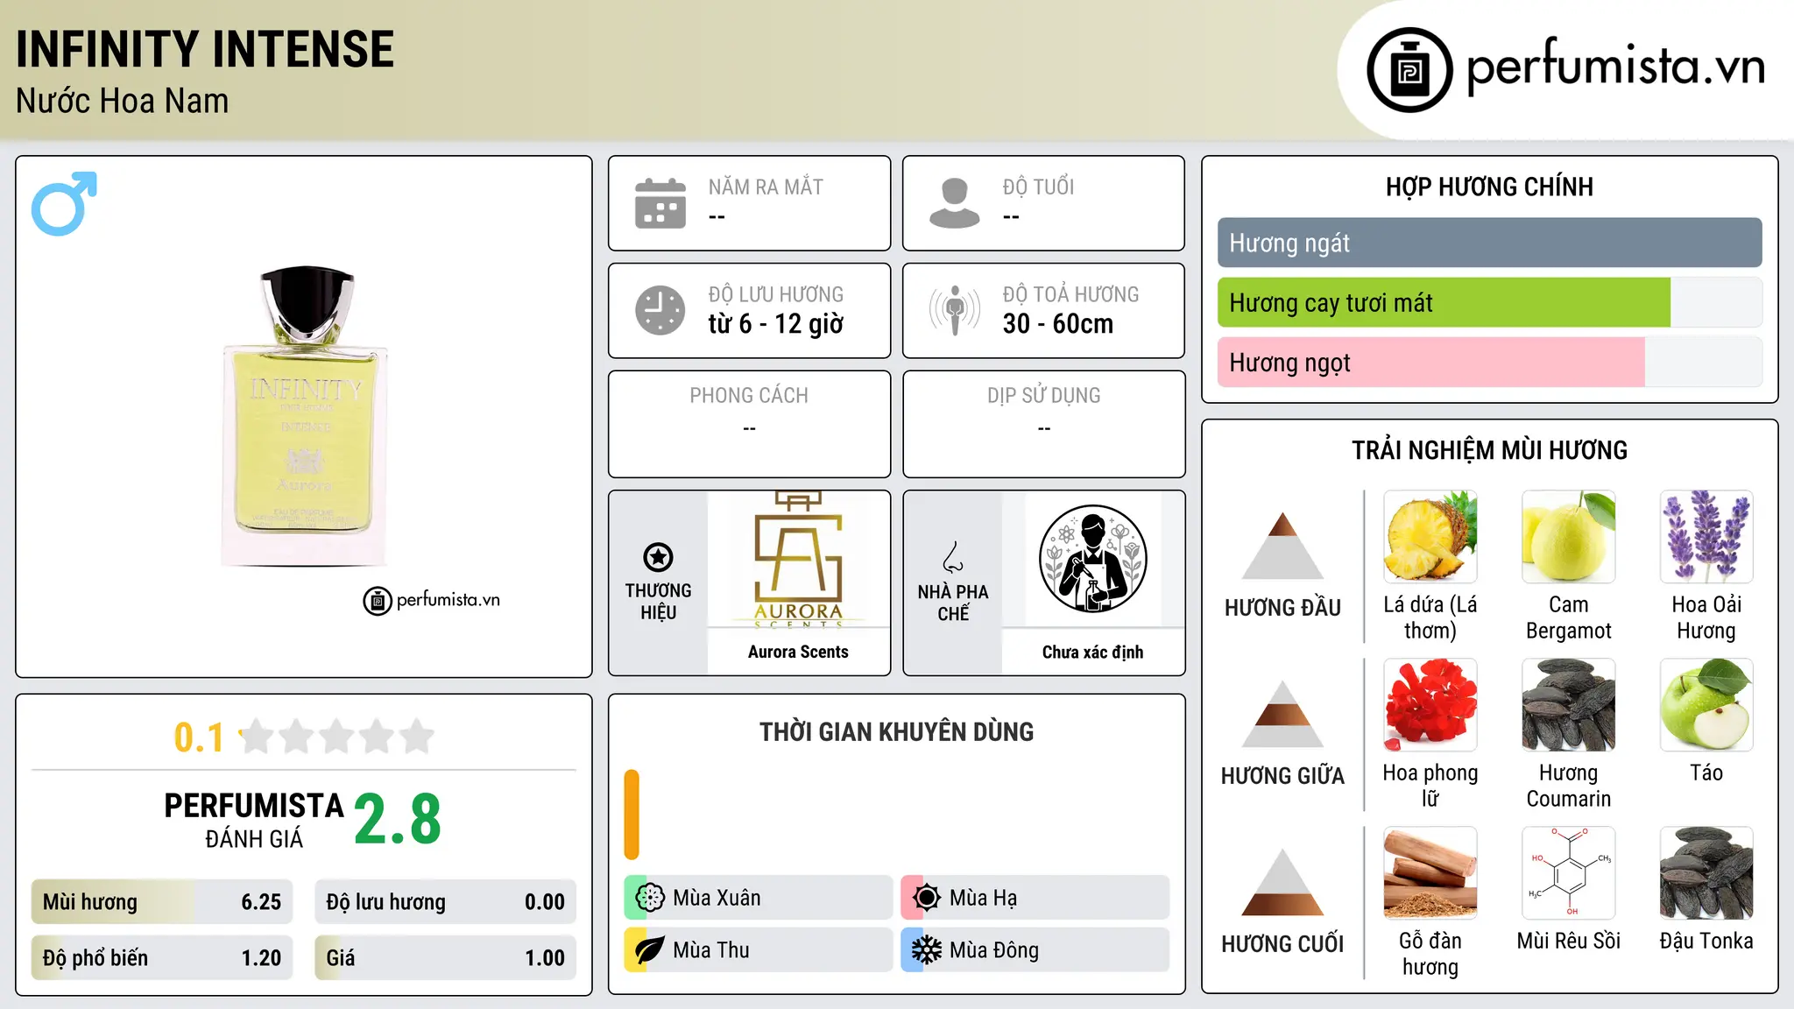Click the person icon beside Độ tuổi
Viewport: 1794px width, 1009px height.
click(x=955, y=203)
